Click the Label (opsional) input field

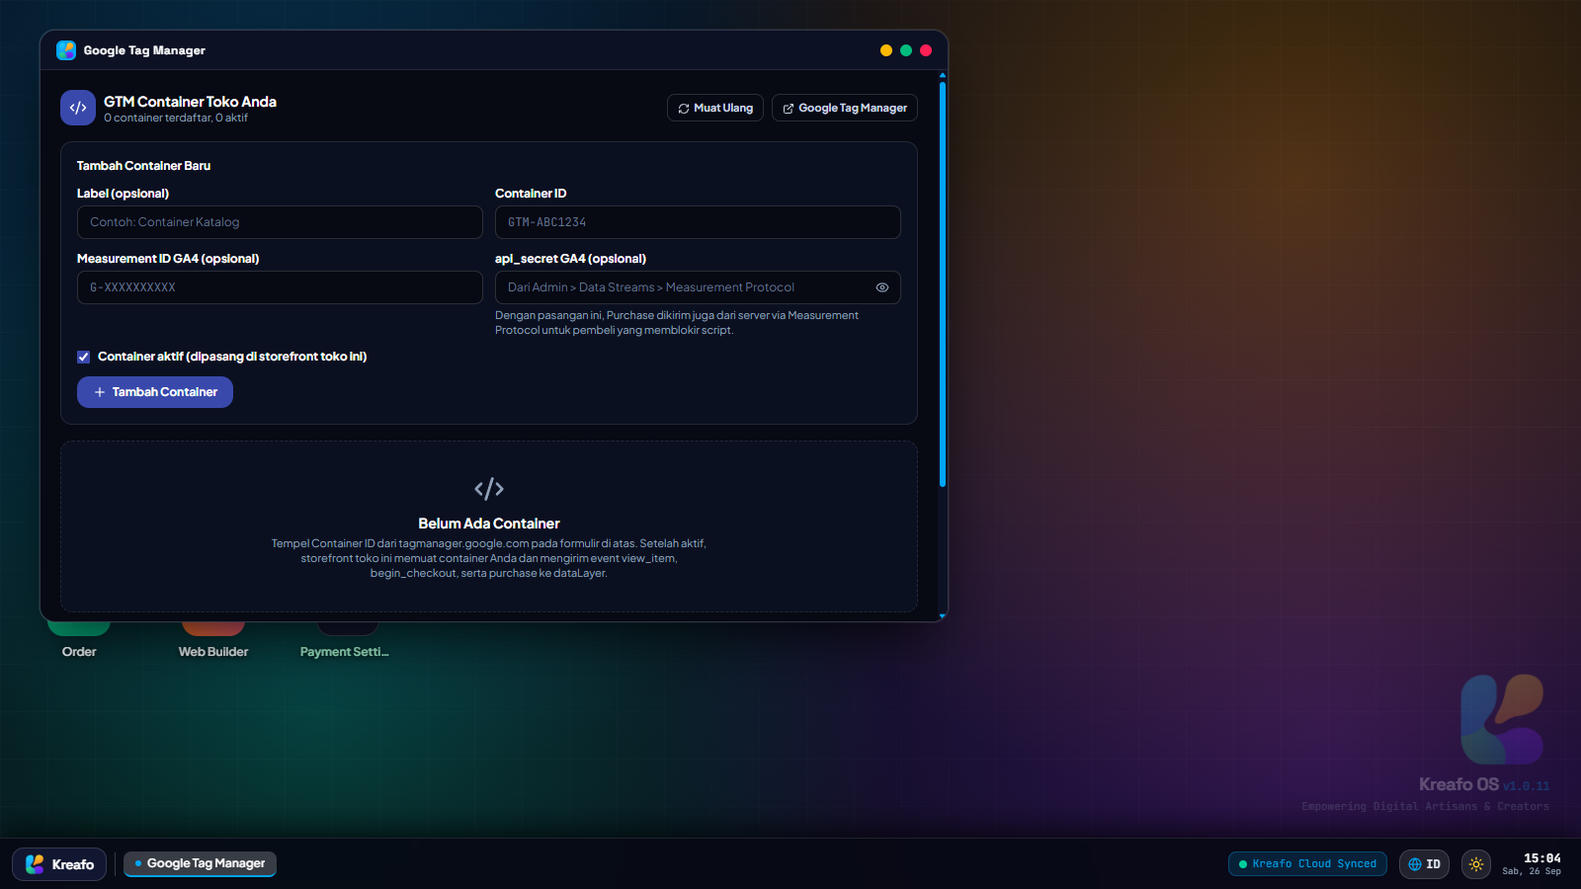pos(280,222)
